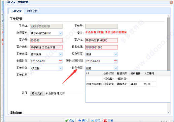Expand the 工单来源 dropdown
Viewport: 174px width, 122px height.
61,54
